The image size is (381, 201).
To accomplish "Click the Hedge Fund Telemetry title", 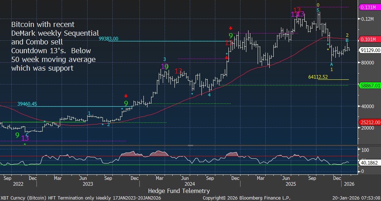I will (x=179, y=191).
